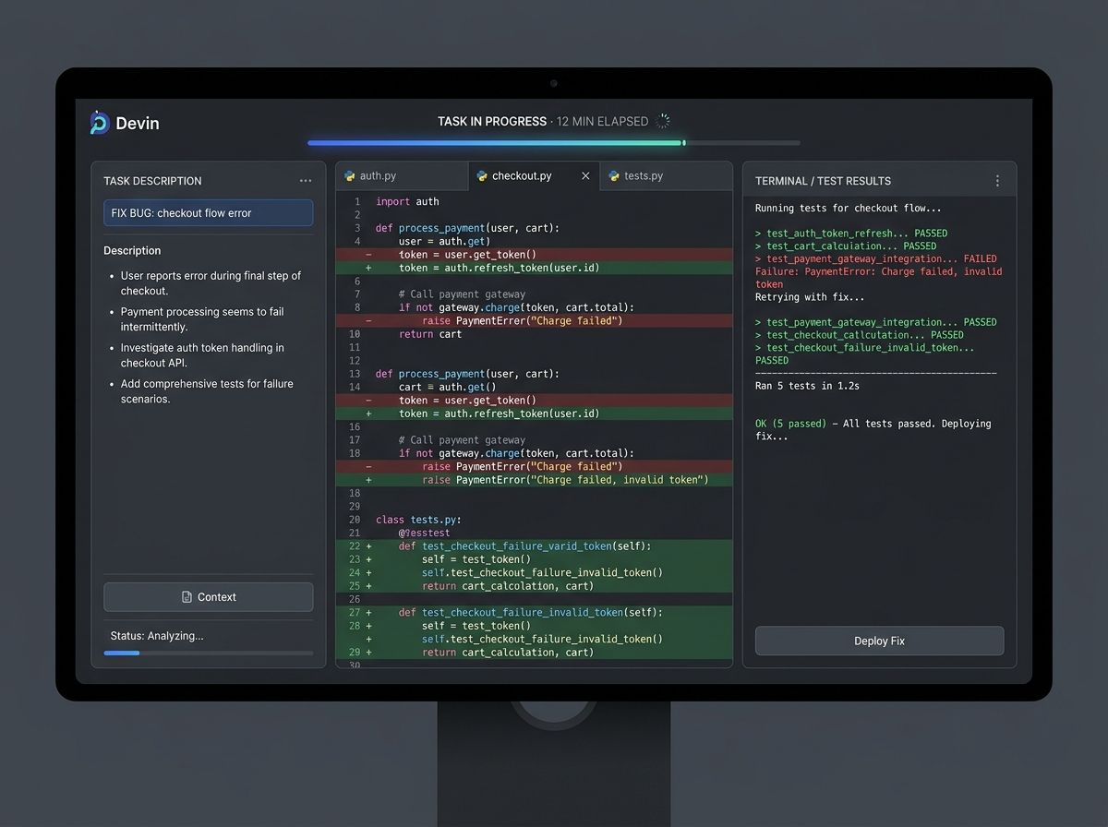
Task: Click the 'OK (5 passed)' result line
Action: tap(873, 430)
